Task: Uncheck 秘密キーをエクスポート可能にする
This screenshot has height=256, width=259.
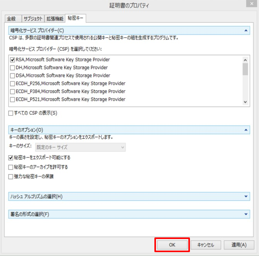Action: point(11,158)
